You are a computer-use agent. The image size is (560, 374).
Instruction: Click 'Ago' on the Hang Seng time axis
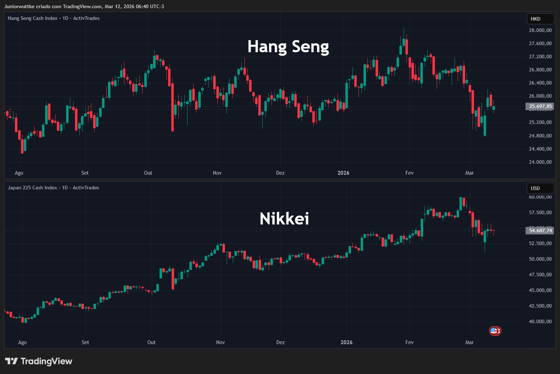19,173
